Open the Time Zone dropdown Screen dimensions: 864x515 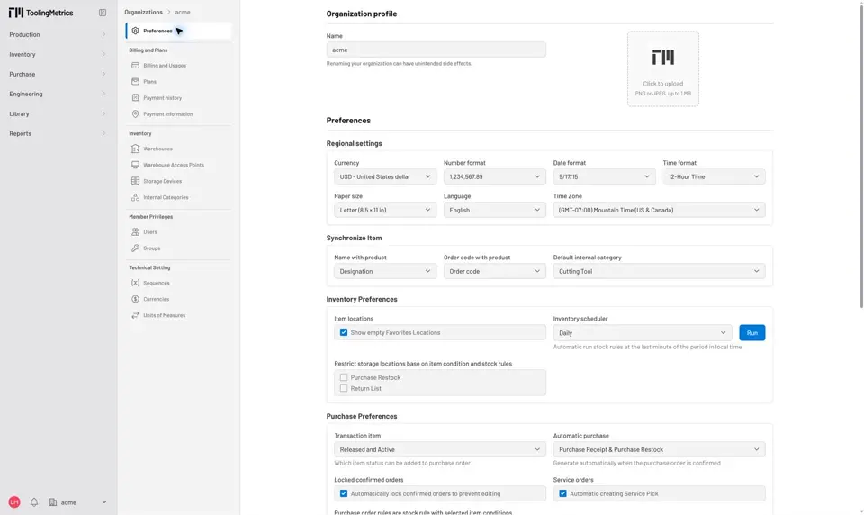click(x=659, y=210)
